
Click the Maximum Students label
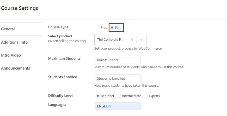[64, 58]
